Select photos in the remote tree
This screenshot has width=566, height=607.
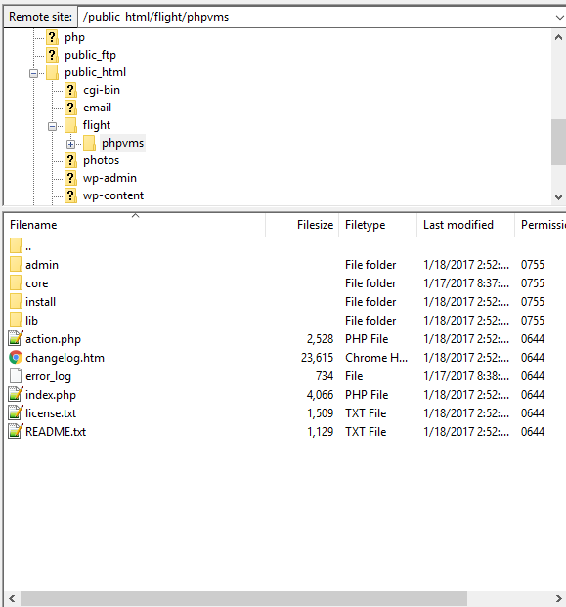(x=101, y=160)
